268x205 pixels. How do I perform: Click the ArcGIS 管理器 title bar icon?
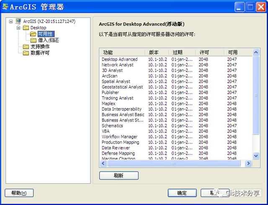click(5, 7)
